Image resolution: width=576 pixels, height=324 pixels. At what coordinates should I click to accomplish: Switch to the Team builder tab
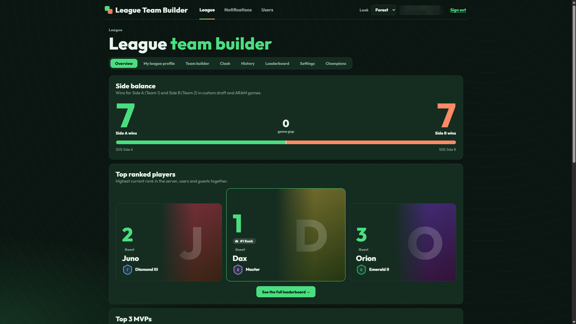(197, 63)
